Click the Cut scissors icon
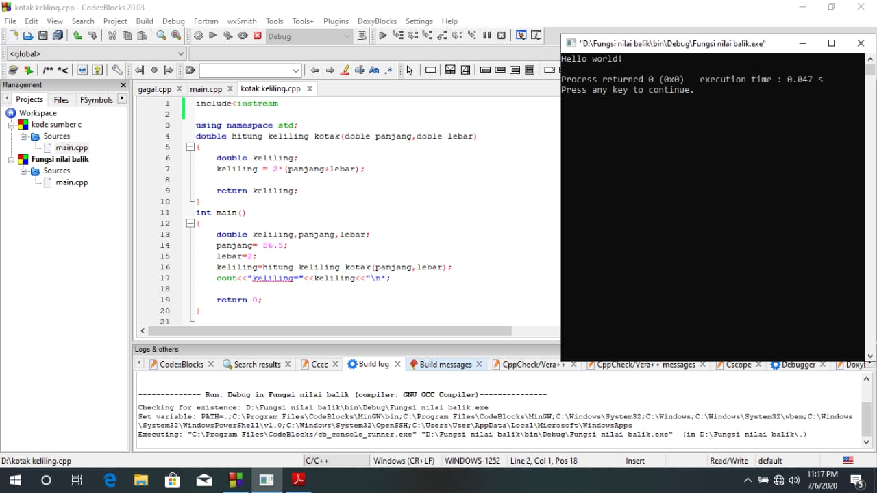877x493 pixels. click(x=112, y=36)
